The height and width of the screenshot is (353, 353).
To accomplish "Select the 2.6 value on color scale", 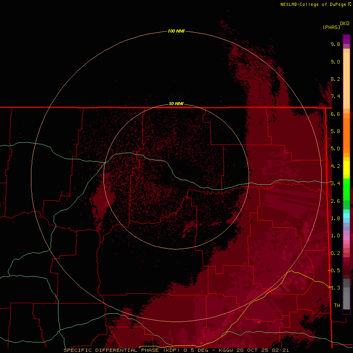I will click(335, 201).
